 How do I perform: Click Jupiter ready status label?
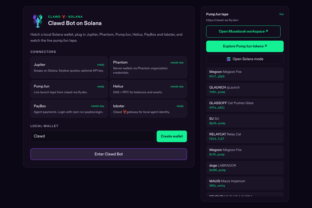(101, 65)
